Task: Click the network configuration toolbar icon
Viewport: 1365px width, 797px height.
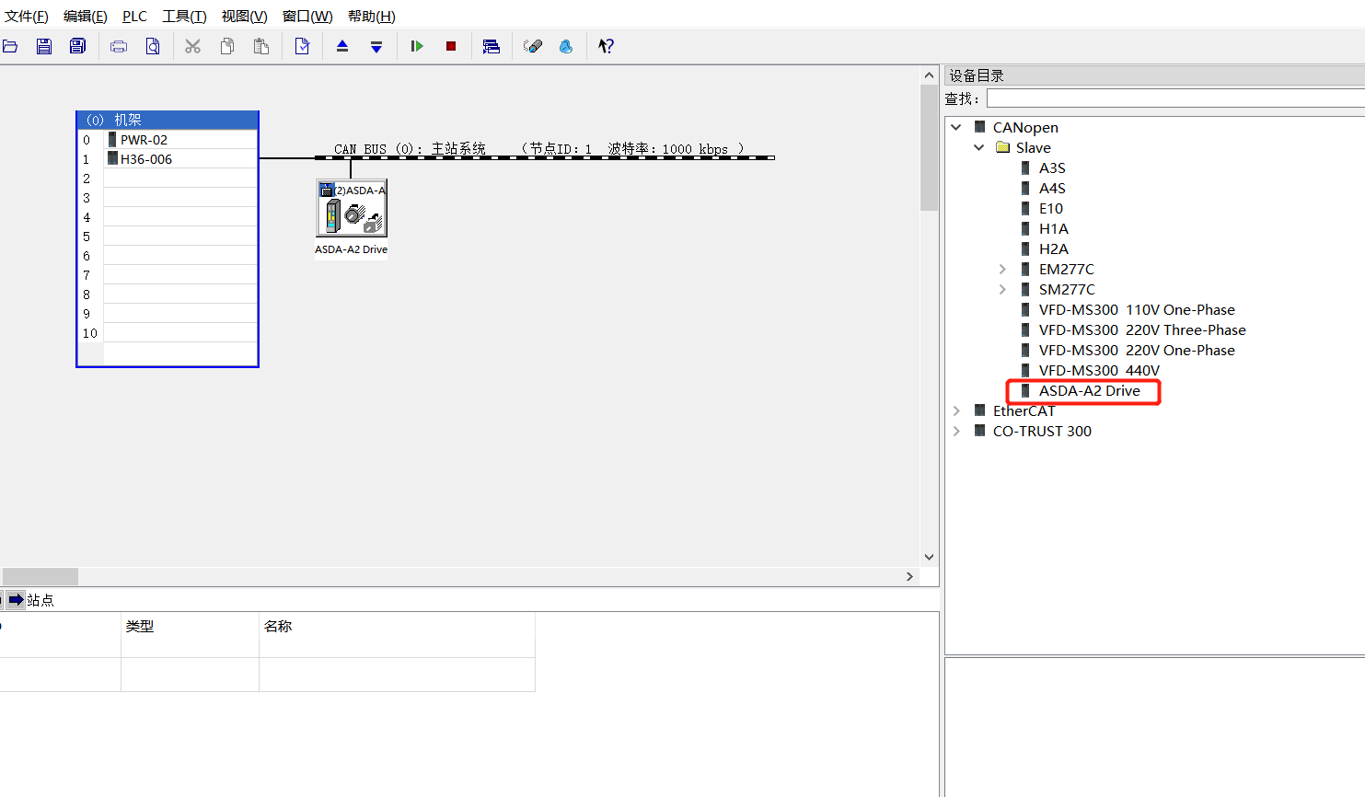Action: [492, 46]
